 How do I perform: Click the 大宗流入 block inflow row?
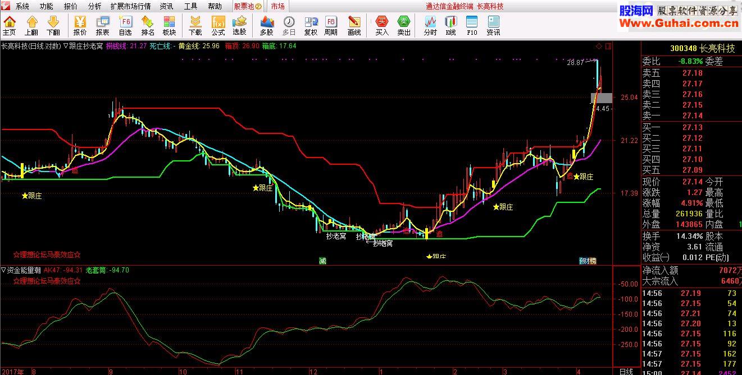tap(691, 281)
